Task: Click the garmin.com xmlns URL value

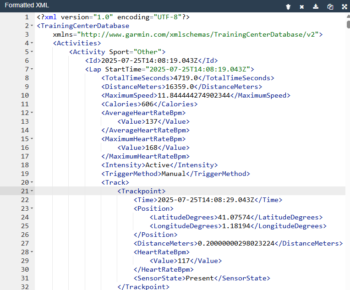Action: pos(198,34)
